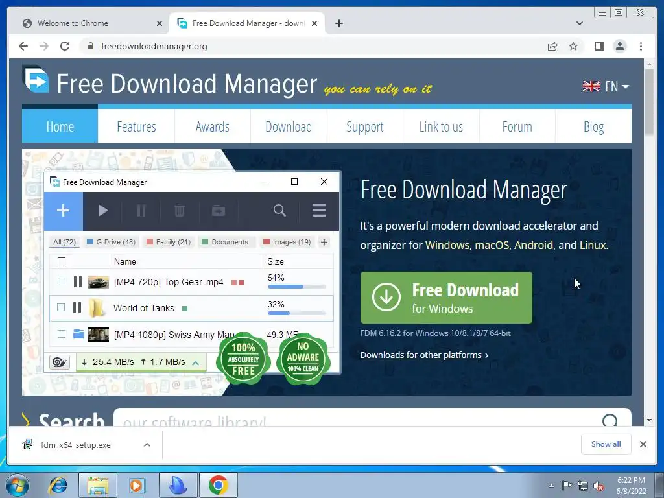The height and width of the screenshot is (498, 664).
Task: Click the FDM app screenshot image
Action: coord(192,272)
